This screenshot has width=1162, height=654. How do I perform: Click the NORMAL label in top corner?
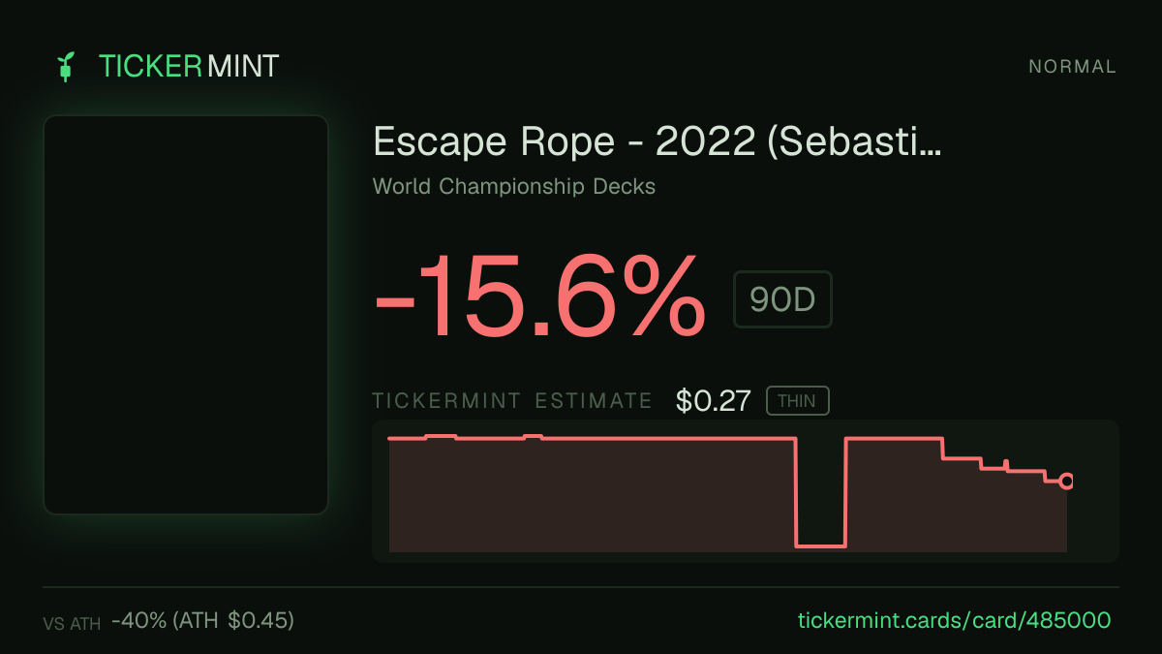[1072, 67]
